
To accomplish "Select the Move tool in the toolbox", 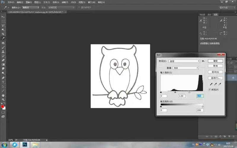I will (3, 17).
